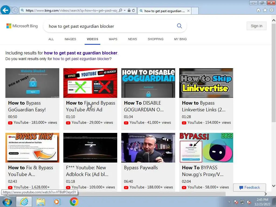Click the browser Back arrow button
The height and width of the screenshot is (207, 276).
tap(5, 10)
